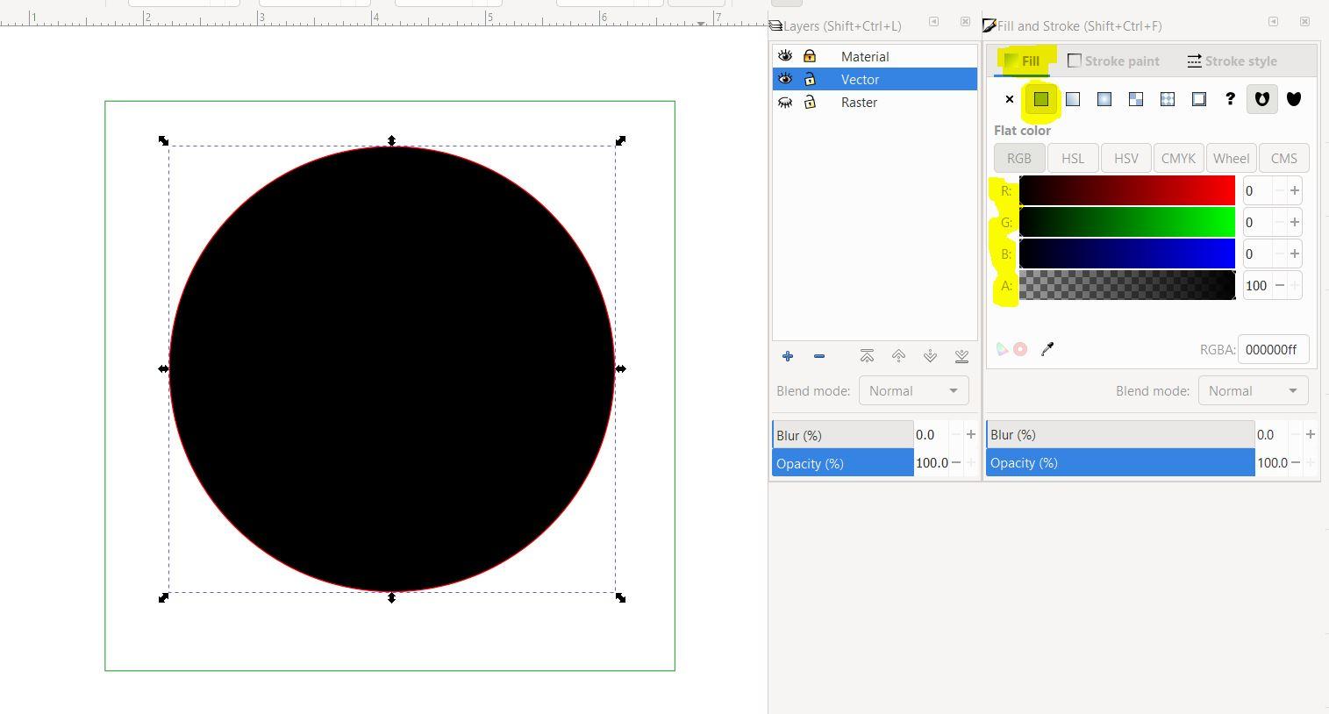Raise layer one step icon
This screenshot has height=714, width=1329.
(898, 356)
